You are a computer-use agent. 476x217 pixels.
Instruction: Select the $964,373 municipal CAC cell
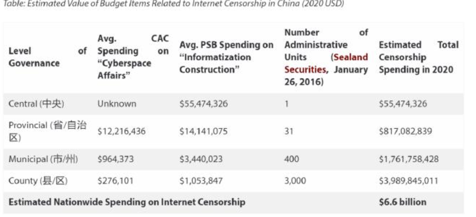tap(115, 159)
